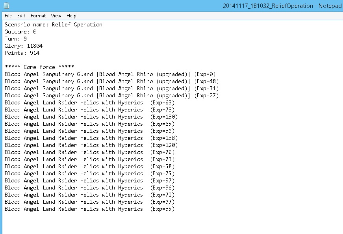Select the Land Raider line with Exp=130
This screenshot has width=343, height=234.
coord(91,117)
